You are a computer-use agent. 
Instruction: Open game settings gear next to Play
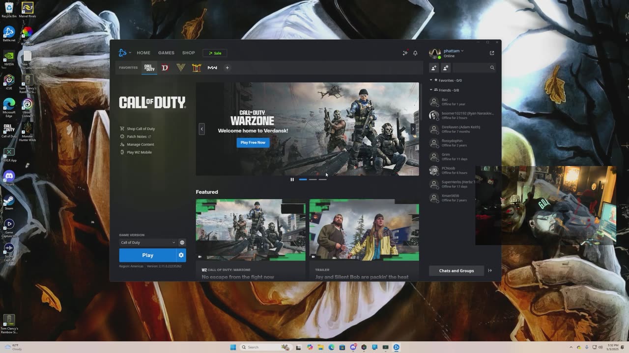[x=181, y=255]
